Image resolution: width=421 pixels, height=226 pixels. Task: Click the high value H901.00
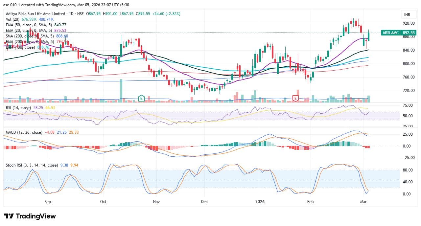pos(111,14)
